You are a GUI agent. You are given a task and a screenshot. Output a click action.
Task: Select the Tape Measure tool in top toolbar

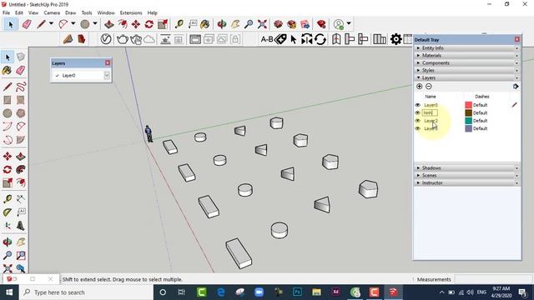coord(179,24)
